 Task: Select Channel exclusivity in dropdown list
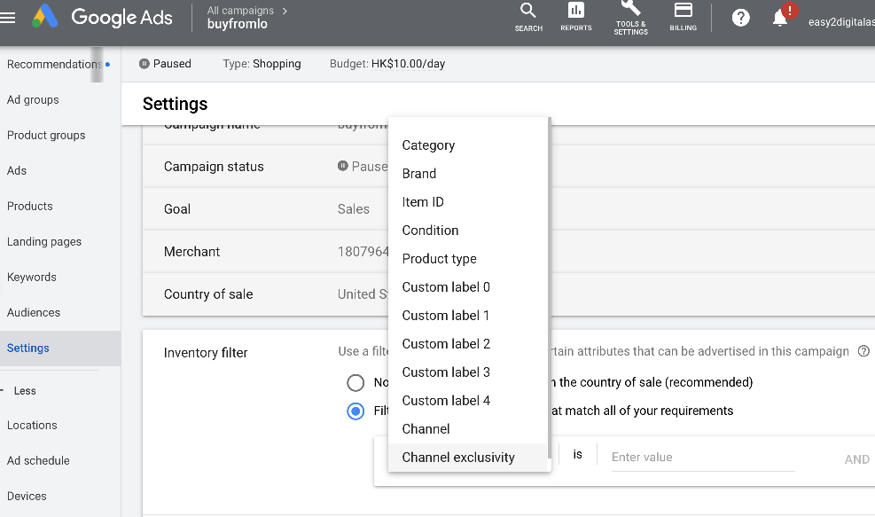tap(458, 458)
